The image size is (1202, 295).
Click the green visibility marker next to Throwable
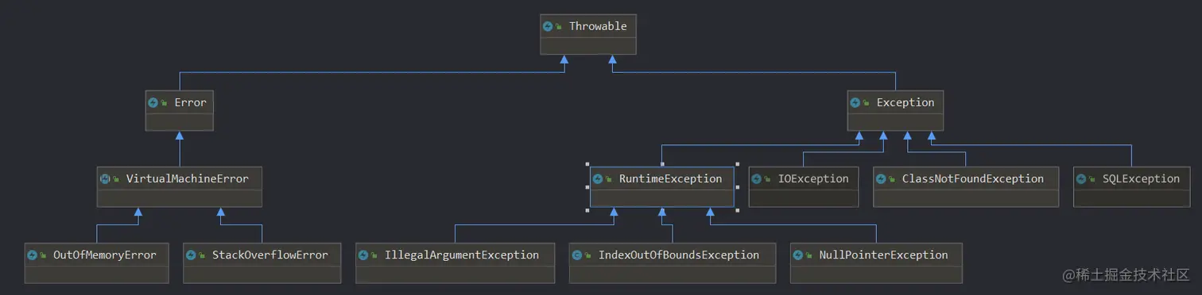coord(559,27)
